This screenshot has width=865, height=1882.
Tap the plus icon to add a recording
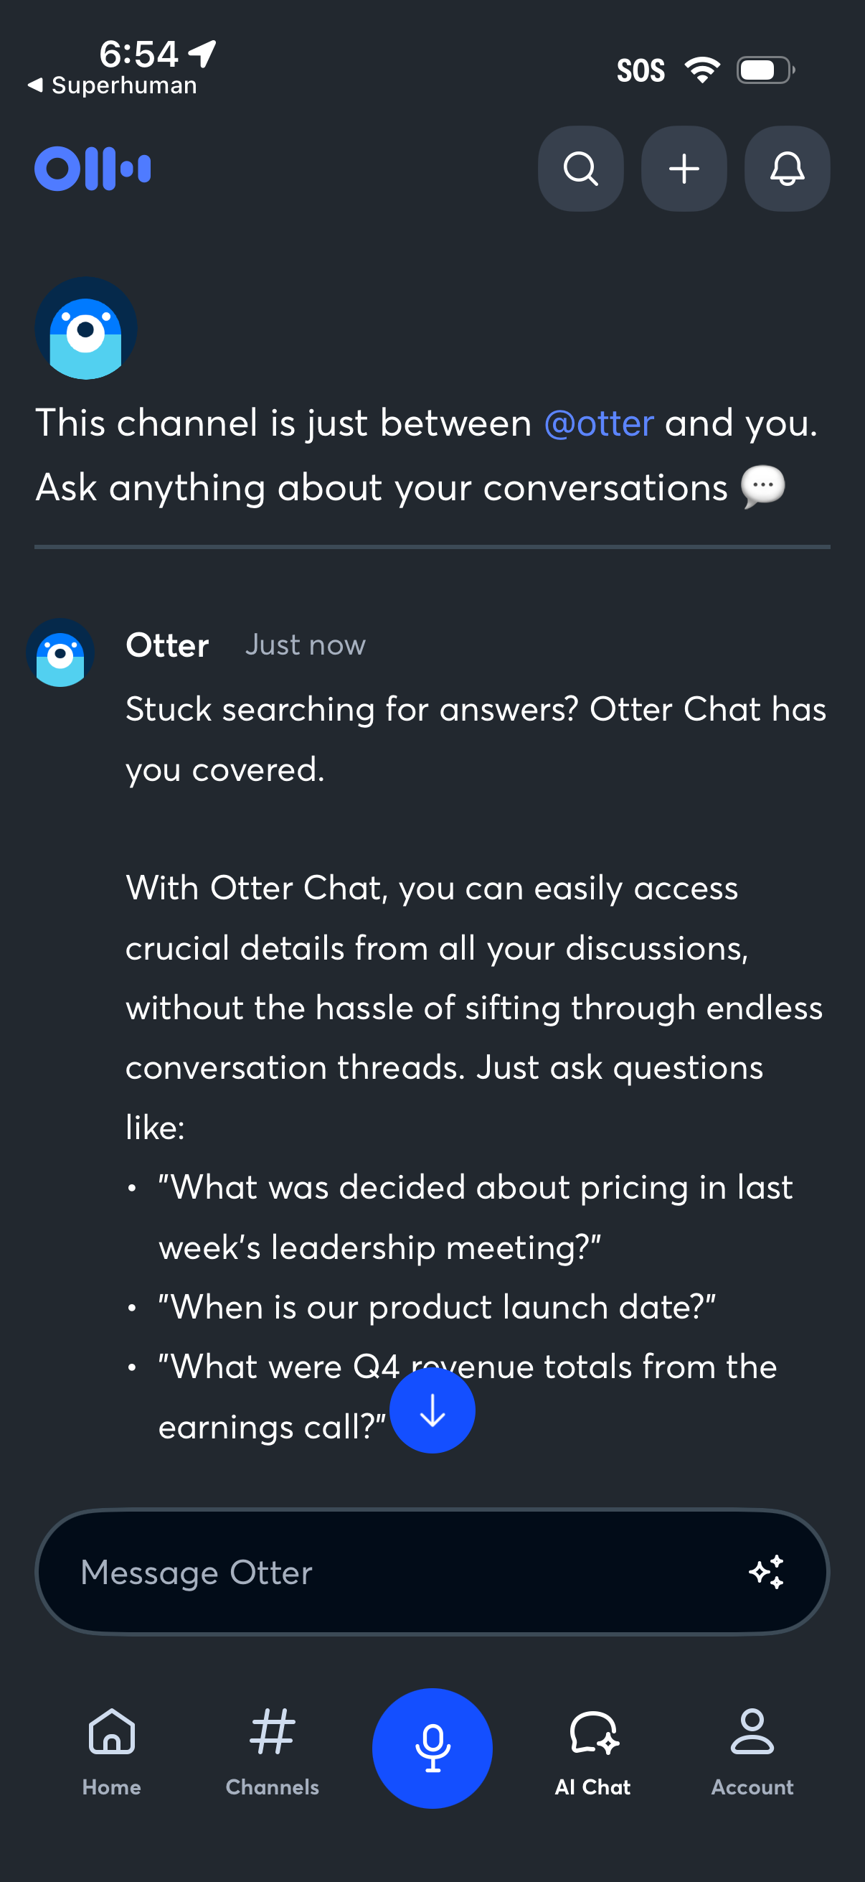pos(684,169)
